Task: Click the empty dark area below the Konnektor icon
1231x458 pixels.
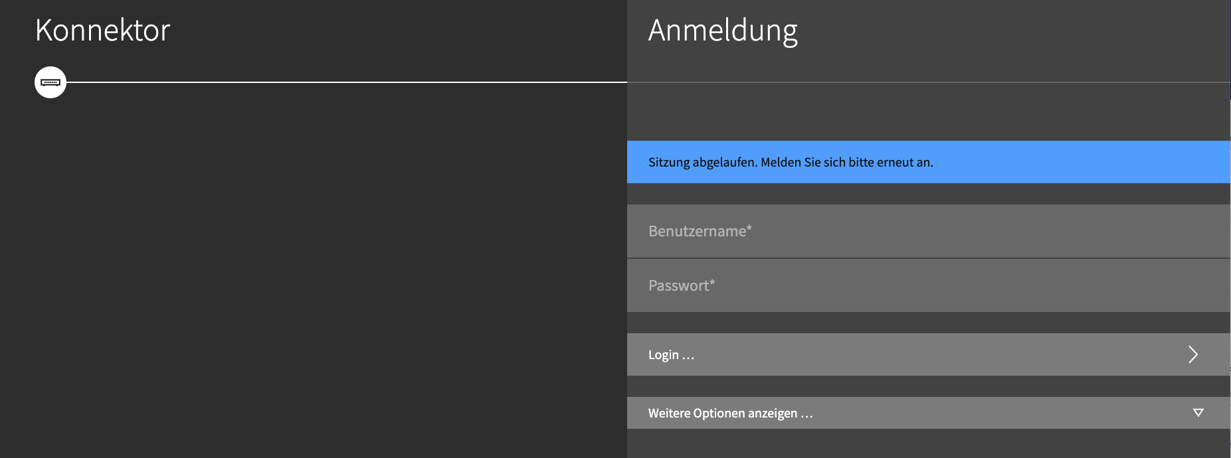Action: coord(314,279)
